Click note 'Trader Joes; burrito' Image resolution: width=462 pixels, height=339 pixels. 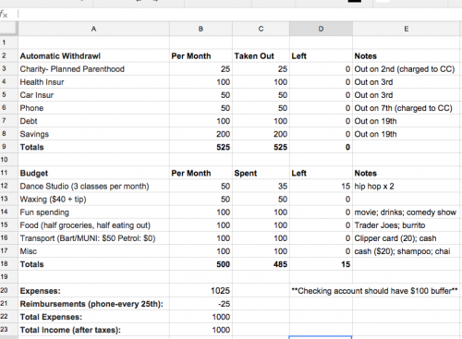(x=407, y=225)
